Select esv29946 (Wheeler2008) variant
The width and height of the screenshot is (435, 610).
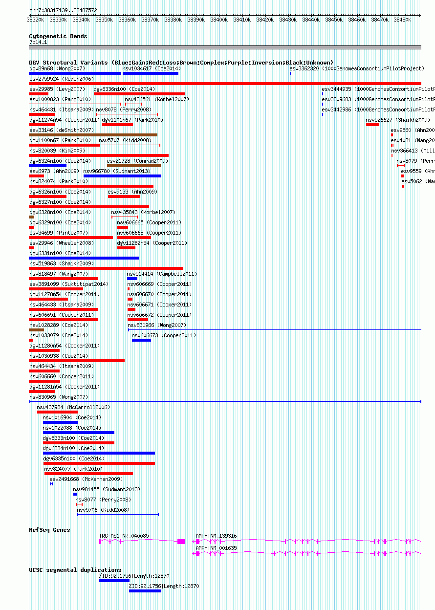tap(61, 243)
